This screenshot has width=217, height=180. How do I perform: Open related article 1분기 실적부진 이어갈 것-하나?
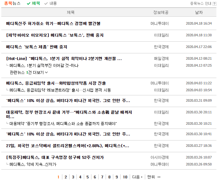[x=44, y=65]
